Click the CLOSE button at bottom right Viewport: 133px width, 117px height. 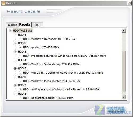(116, 110)
